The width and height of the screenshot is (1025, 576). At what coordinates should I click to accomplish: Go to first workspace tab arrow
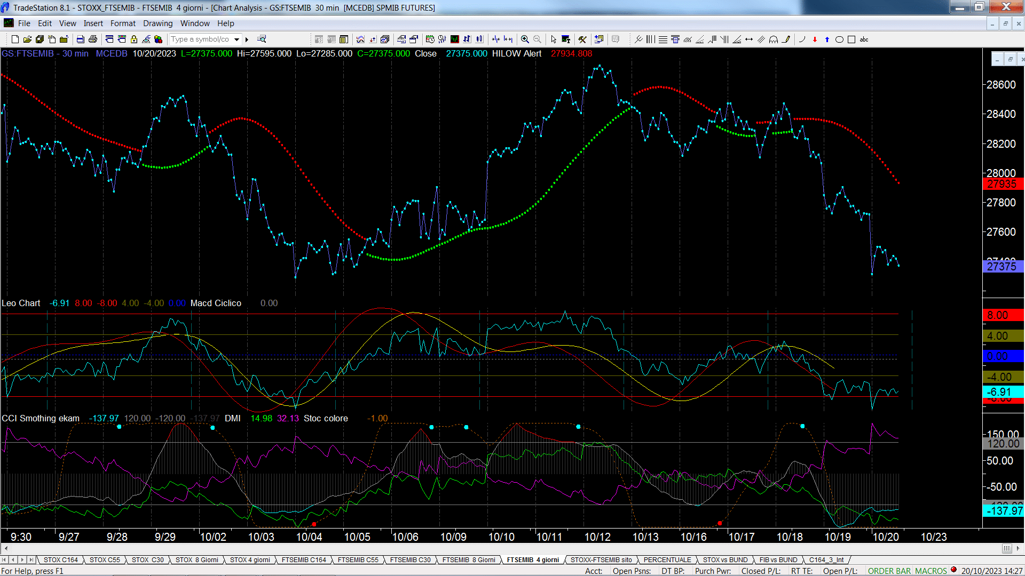[x=4, y=560]
